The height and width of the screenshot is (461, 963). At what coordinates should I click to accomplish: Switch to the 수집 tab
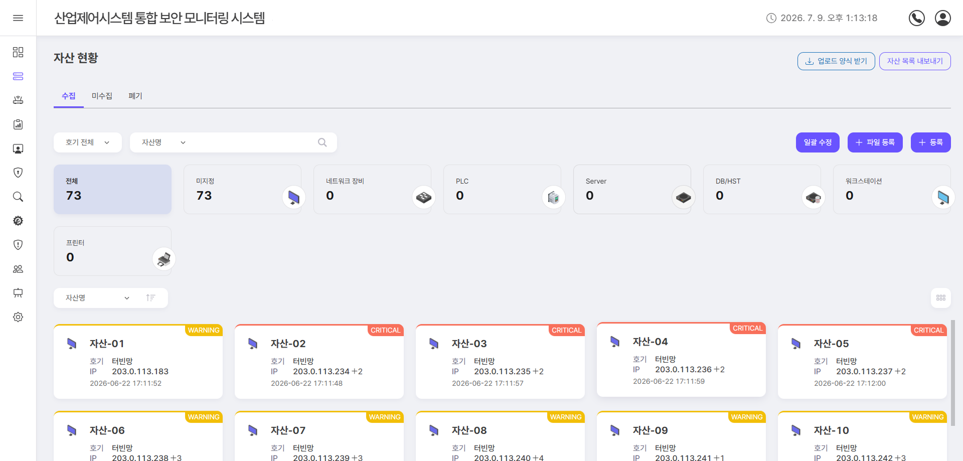69,96
